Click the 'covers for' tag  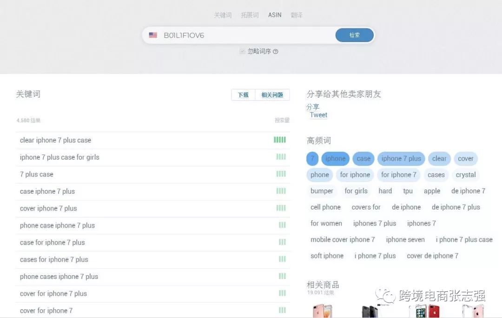point(366,207)
